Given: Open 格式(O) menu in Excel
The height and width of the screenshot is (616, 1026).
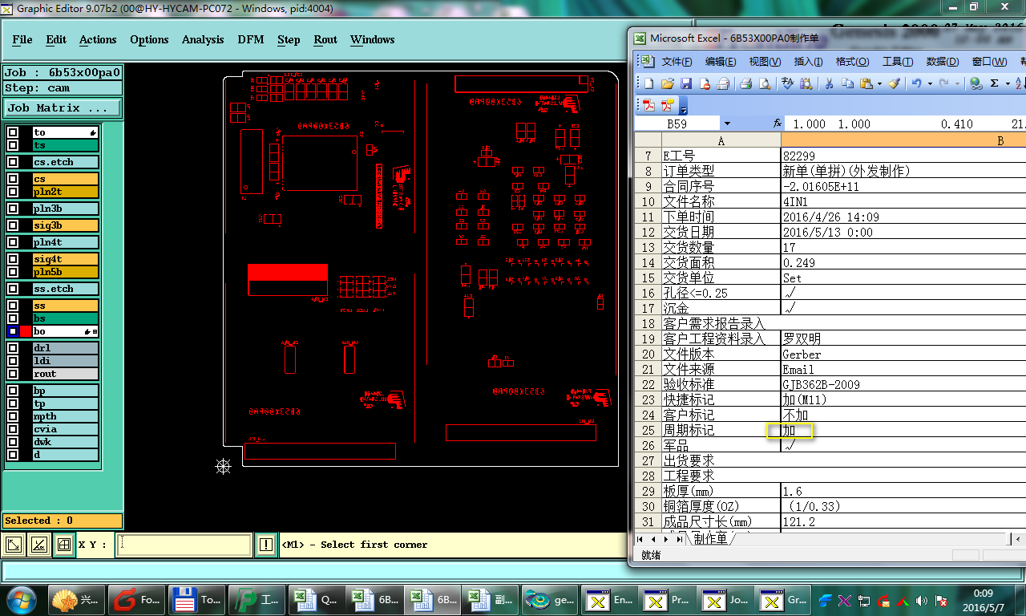Looking at the screenshot, I should [x=852, y=62].
